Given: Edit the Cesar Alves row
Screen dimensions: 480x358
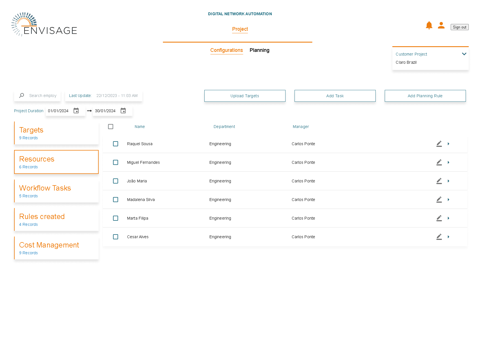Looking at the screenshot, I should [439, 237].
